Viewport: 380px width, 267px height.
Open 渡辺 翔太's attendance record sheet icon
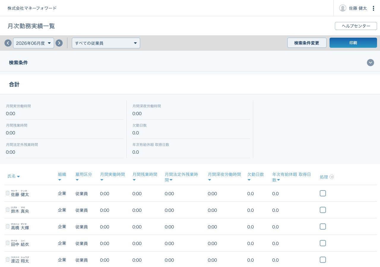pos(7,260)
